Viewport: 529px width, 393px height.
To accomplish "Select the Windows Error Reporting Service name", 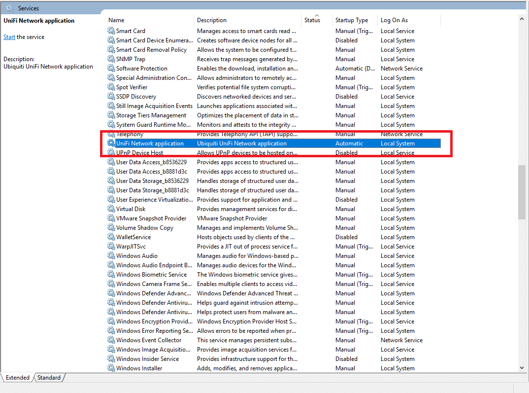I will point(155,331).
